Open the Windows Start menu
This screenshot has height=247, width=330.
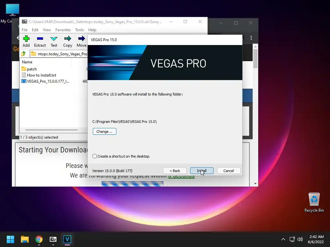click(10, 239)
